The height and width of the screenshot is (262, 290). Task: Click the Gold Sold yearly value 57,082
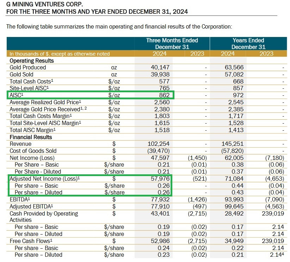pos(234,75)
